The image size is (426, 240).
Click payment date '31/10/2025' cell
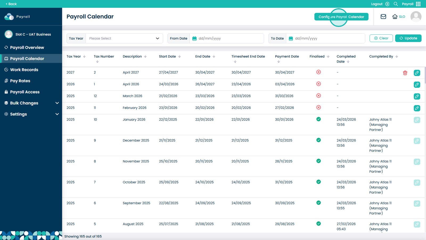pos(284,182)
